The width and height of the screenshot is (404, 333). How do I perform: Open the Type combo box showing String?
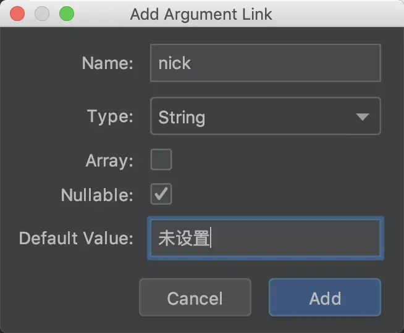266,116
